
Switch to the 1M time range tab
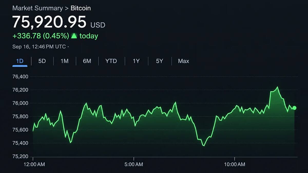pos(64,61)
